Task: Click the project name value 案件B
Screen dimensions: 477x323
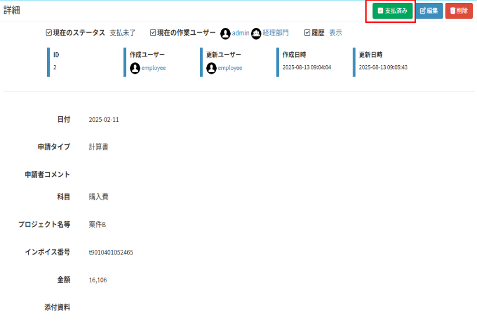Action: [x=98, y=224]
